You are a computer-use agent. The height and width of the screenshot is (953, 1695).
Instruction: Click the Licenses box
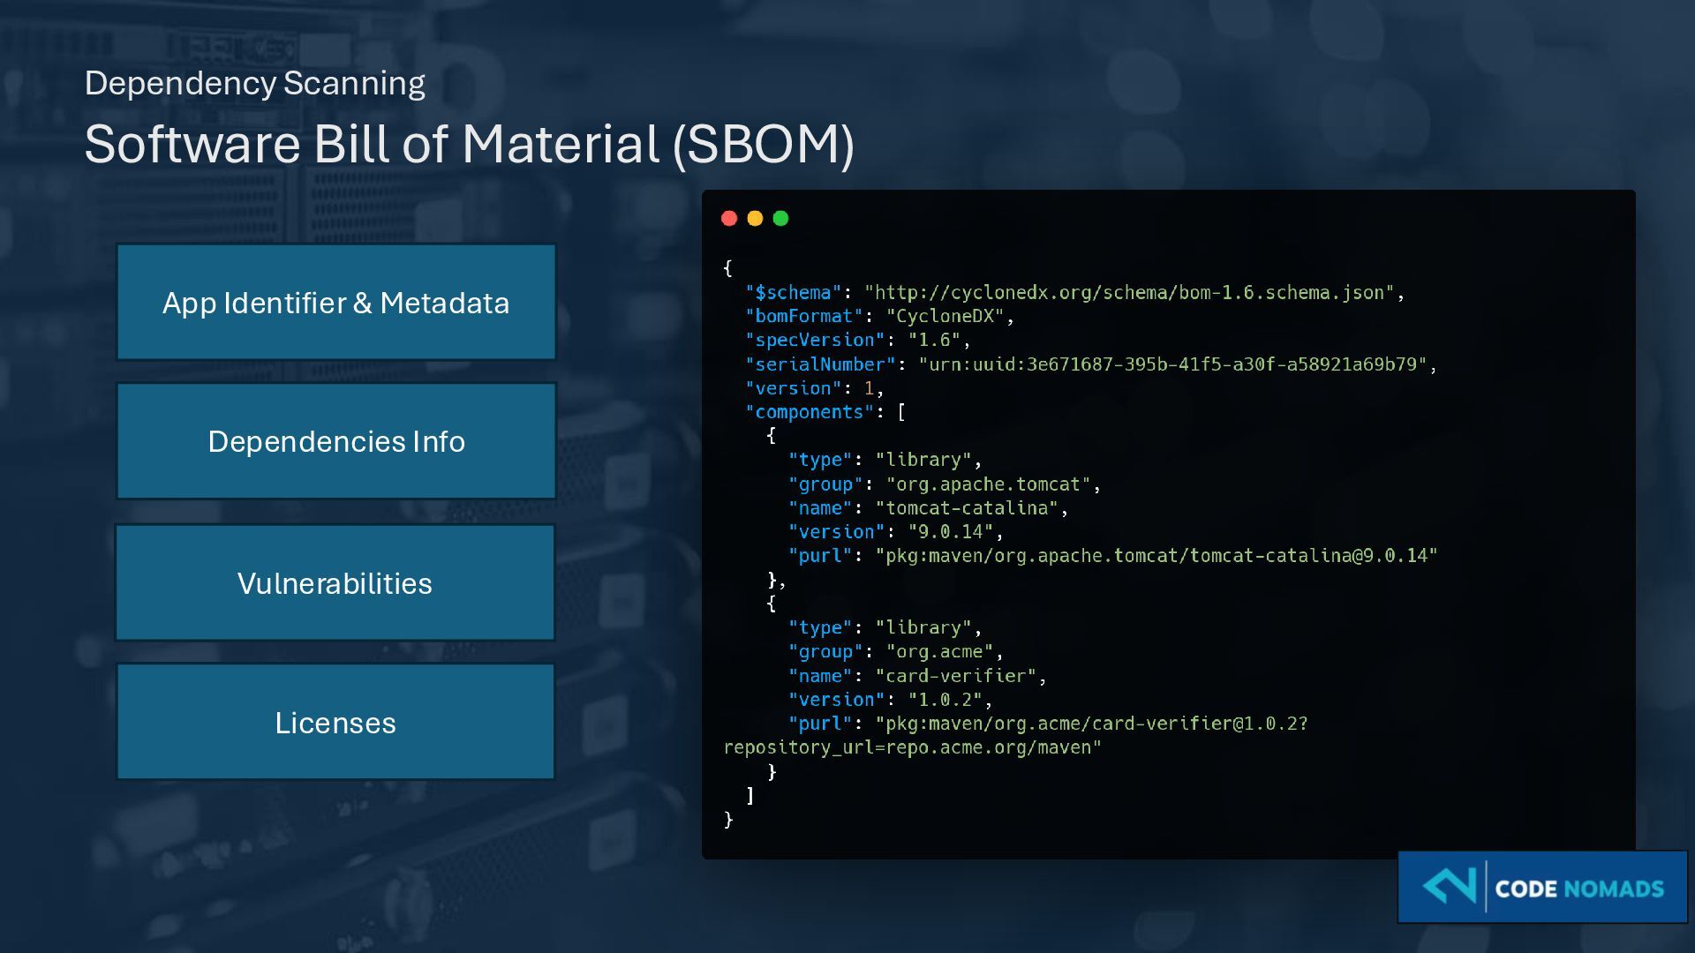pyautogui.click(x=335, y=723)
